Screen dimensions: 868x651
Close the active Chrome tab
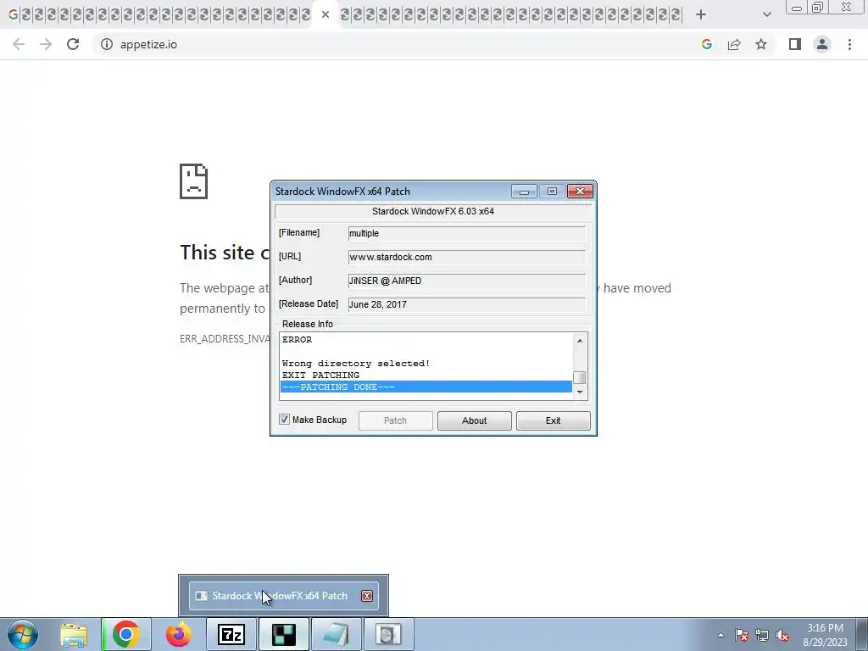pos(325,15)
